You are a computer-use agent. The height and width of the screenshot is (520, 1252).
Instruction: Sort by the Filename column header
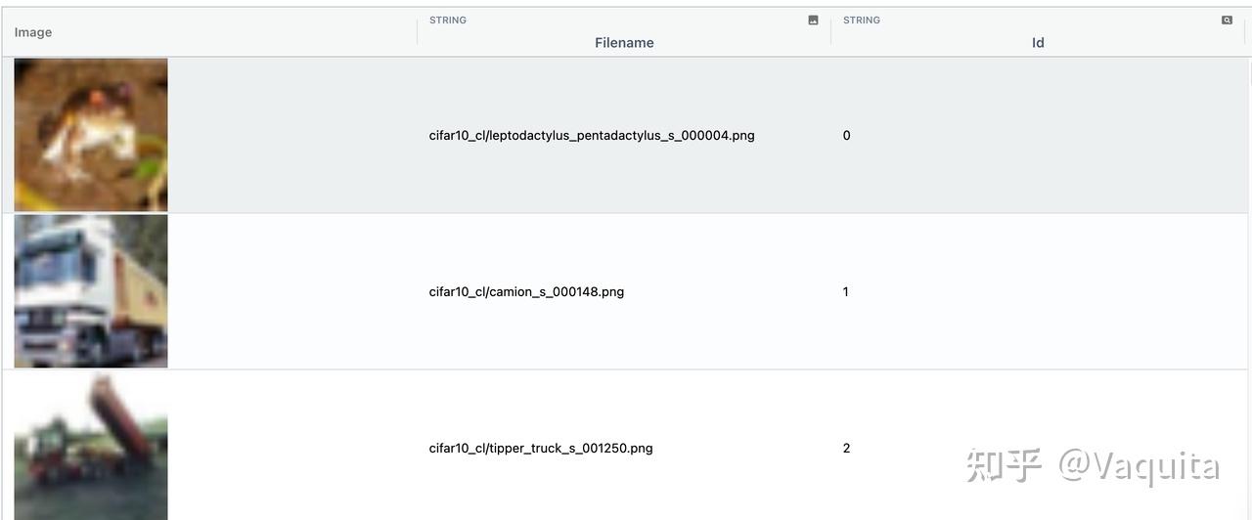pos(624,43)
